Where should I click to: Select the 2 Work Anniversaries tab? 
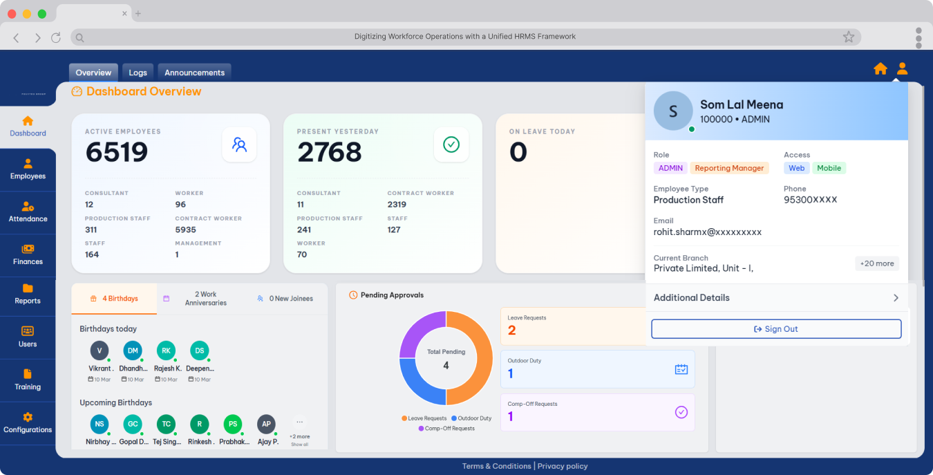point(205,299)
